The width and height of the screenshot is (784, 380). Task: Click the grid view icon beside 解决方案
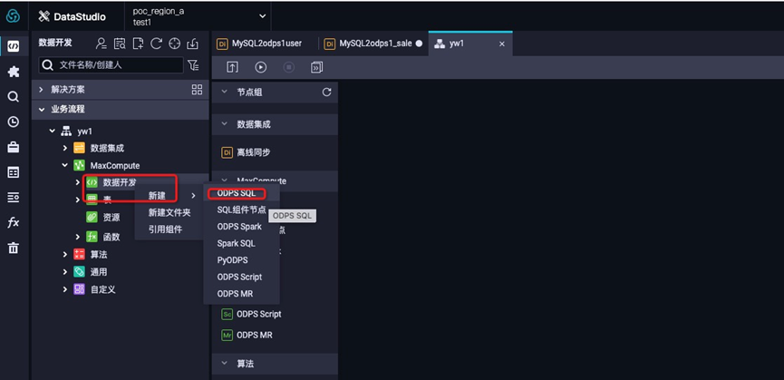[x=197, y=90]
